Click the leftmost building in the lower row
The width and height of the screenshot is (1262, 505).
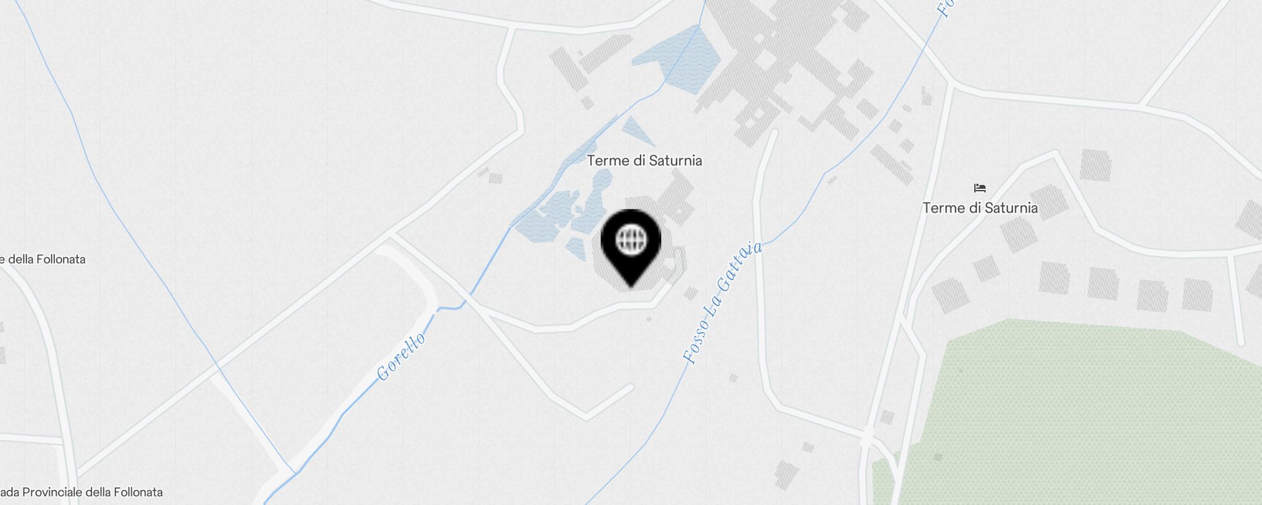(x=950, y=295)
